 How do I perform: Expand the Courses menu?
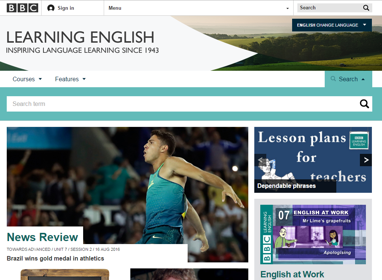point(27,79)
